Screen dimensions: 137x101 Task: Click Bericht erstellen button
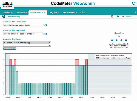point(10,49)
